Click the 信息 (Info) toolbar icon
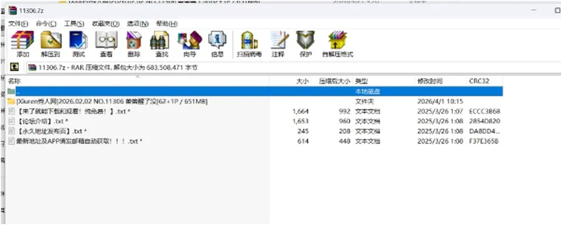This screenshot has height=225, width=561. (217, 40)
